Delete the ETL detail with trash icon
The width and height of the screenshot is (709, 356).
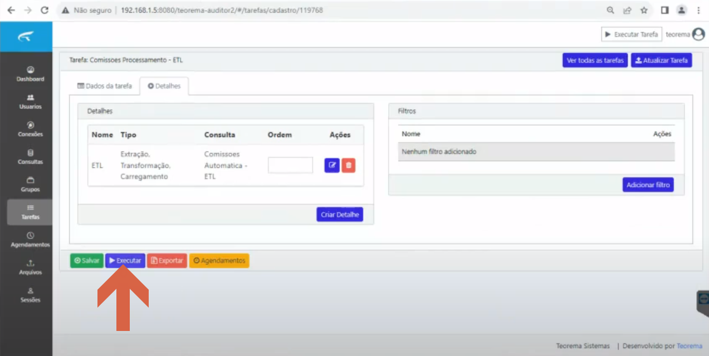349,165
